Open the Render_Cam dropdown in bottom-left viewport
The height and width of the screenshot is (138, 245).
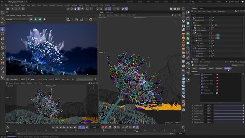(51, 86)
